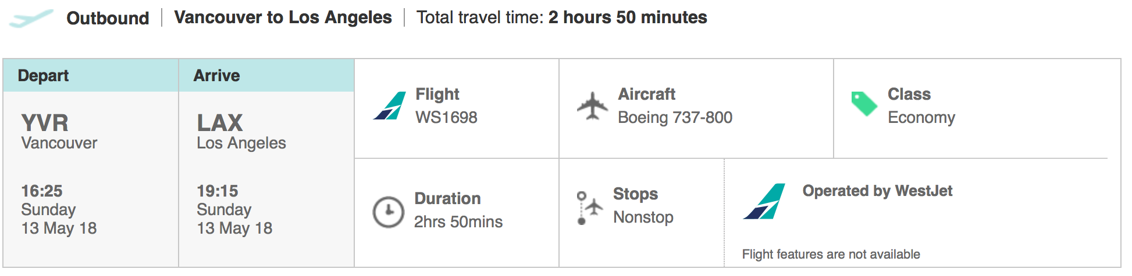
Task: Click Flight features are not available note
Action: 831,254
